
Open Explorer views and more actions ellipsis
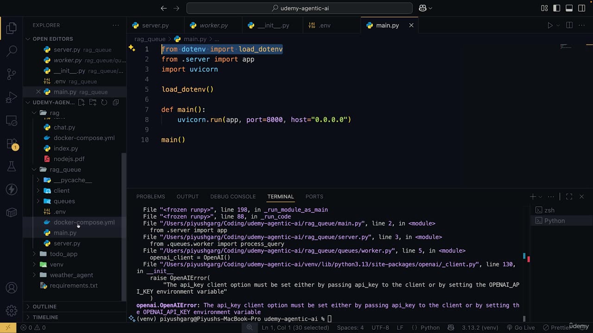(116, 25)
